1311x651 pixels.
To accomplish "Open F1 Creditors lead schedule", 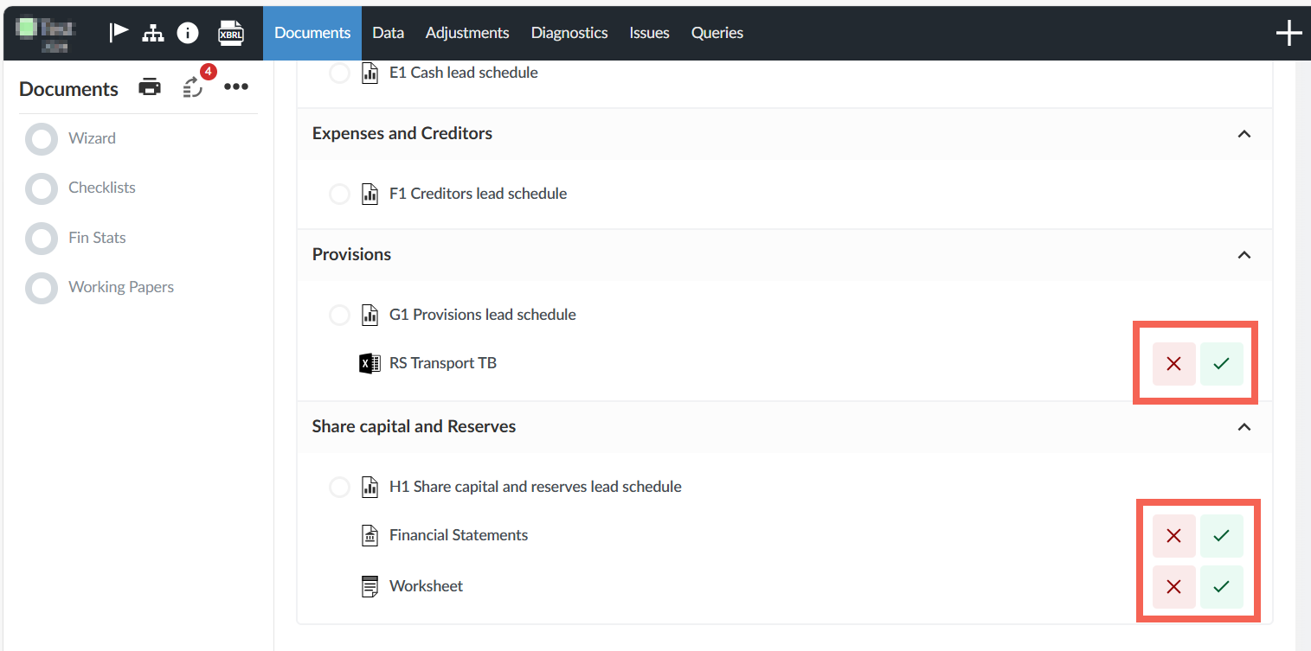I will click(479, 194).
